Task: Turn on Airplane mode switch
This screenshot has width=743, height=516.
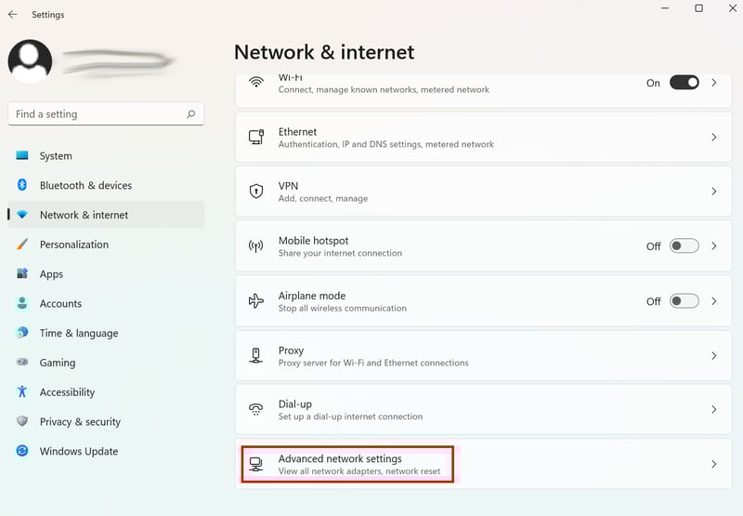Action: 684,300
